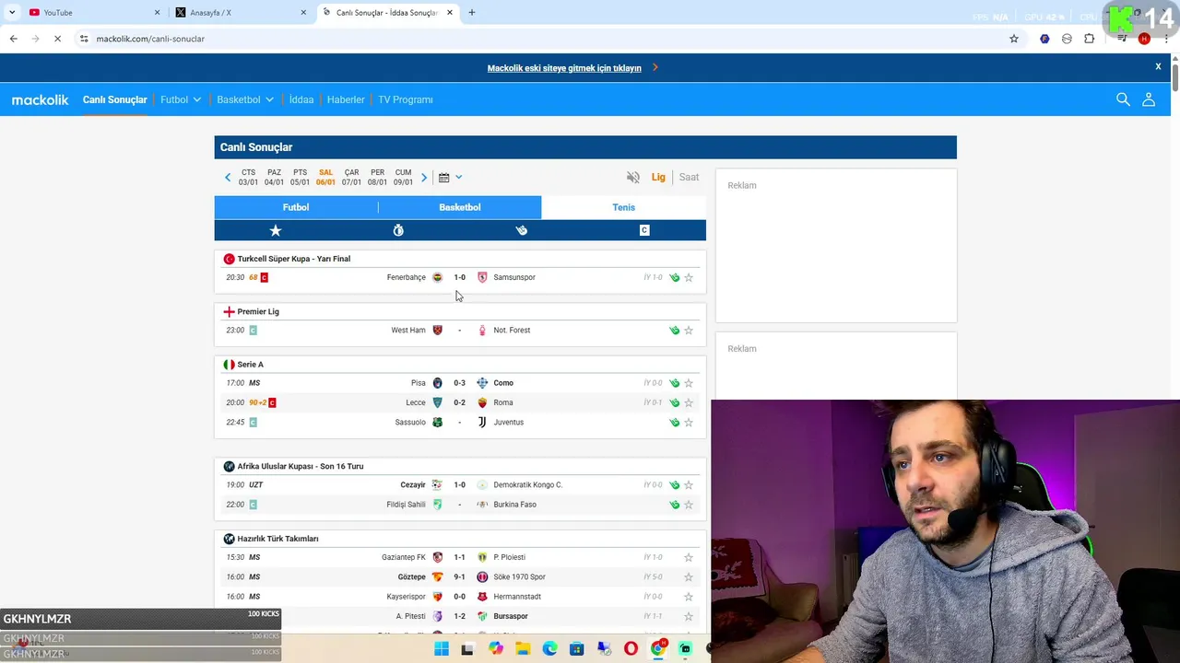Bookmark this page with star icon

click(1014, 39)
